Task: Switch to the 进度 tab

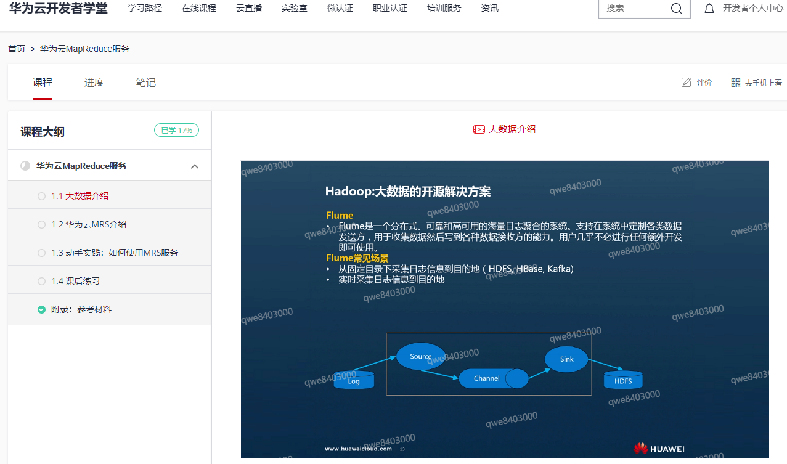Action: point(94,83)
